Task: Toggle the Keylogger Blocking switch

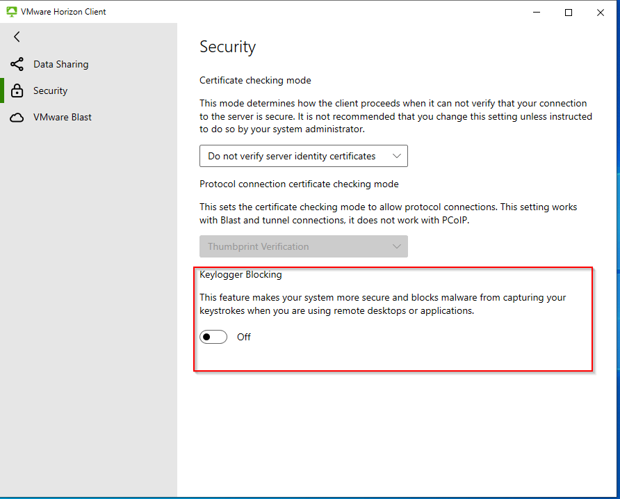Action: (x=213, y=337)
